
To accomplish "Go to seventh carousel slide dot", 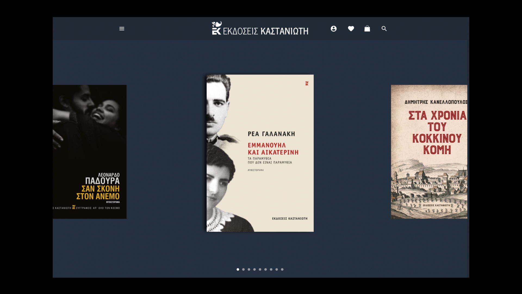I will click(271, 269).
